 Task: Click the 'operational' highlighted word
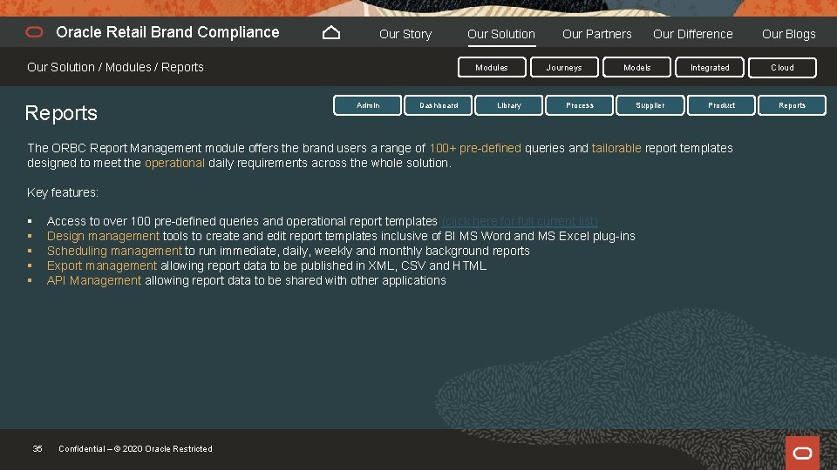(174, 163)
